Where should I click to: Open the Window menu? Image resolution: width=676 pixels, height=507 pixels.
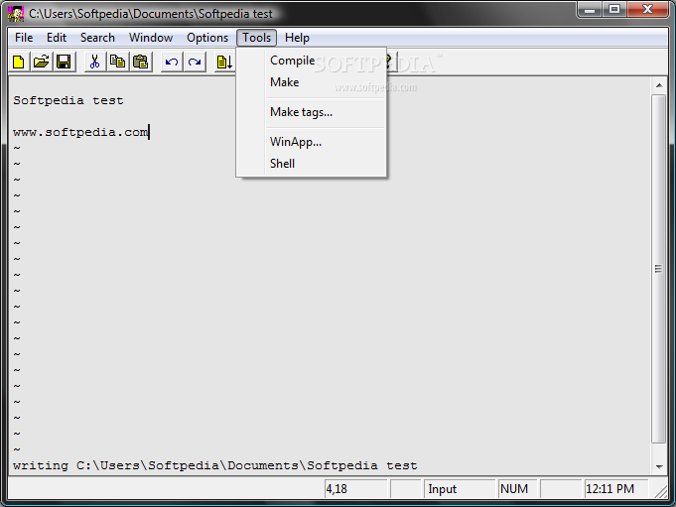(x=151, y=38)
